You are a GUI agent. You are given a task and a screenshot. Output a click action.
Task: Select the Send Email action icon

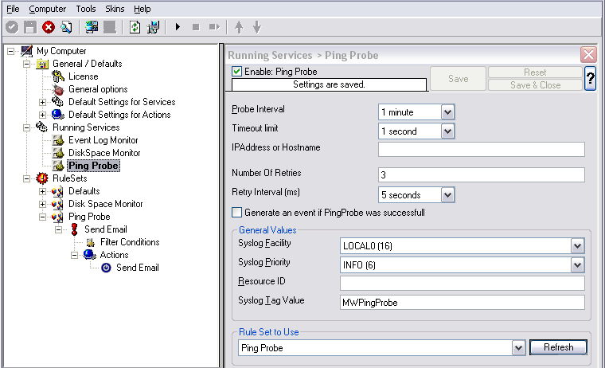click(x=106, y=268)
